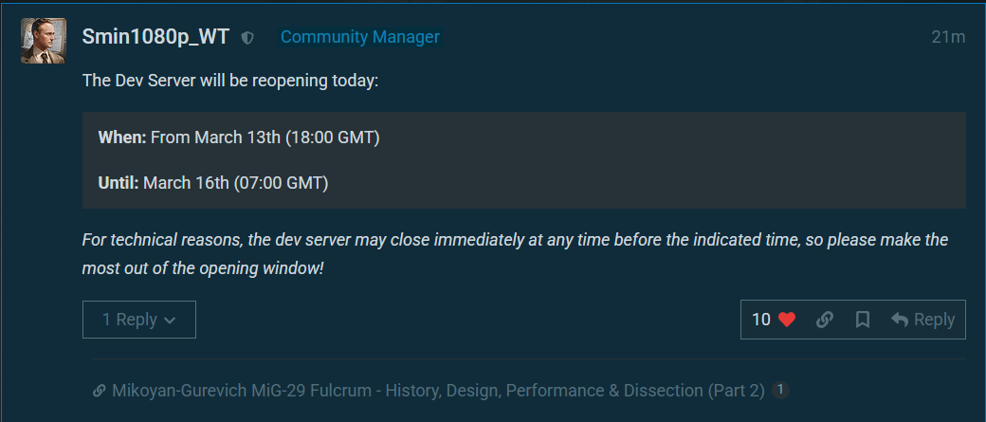The height and width of the screenshot is (422, 986).
Task: Click the click-count badge after MiG-29 link
Action: tap(780, 390)
